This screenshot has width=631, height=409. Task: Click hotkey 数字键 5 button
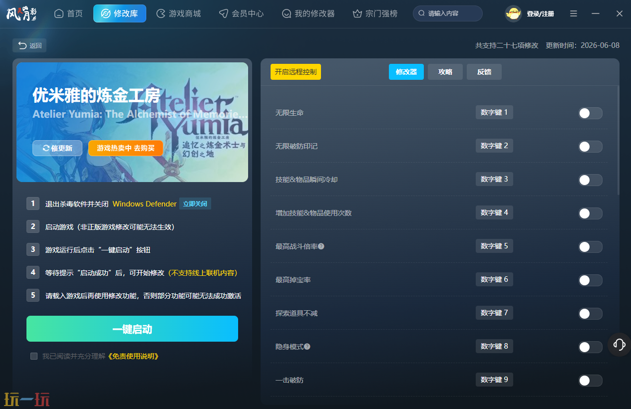(x=494, y=246)
